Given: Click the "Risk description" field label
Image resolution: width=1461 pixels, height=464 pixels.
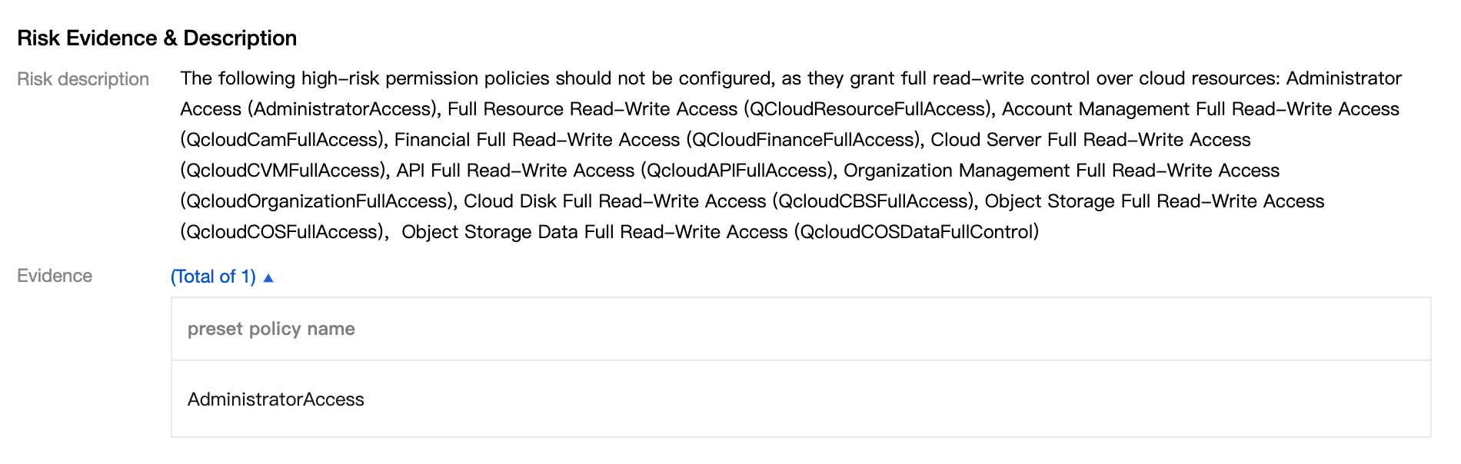Looking at the screenshot, I should click(x=83, y=79).
